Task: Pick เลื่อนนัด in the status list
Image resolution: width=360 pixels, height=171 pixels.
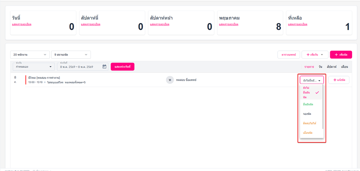Action: [x=311, y=133]
